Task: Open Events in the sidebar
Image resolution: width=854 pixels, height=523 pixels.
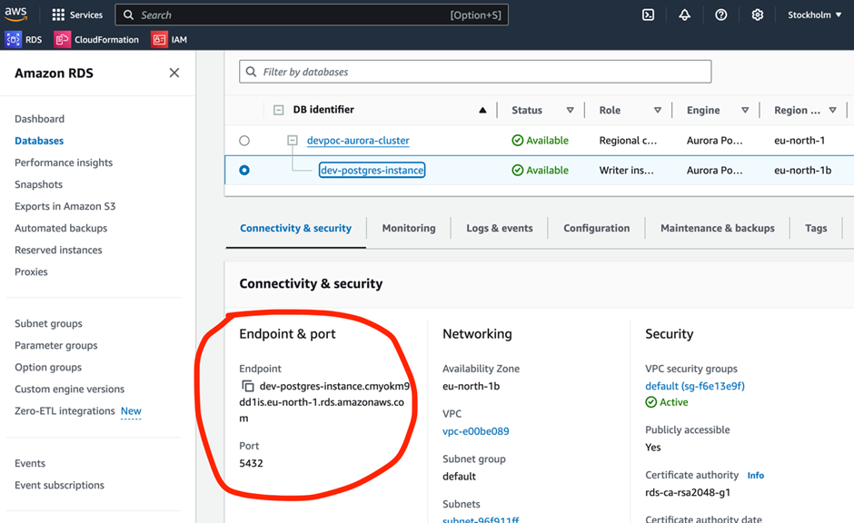Action: pyautogui.click(x=30, y=463)
